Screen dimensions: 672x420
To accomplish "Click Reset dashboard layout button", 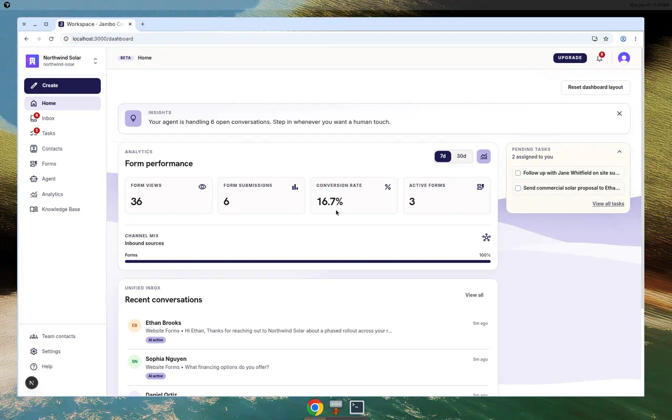I will [595, 87].
